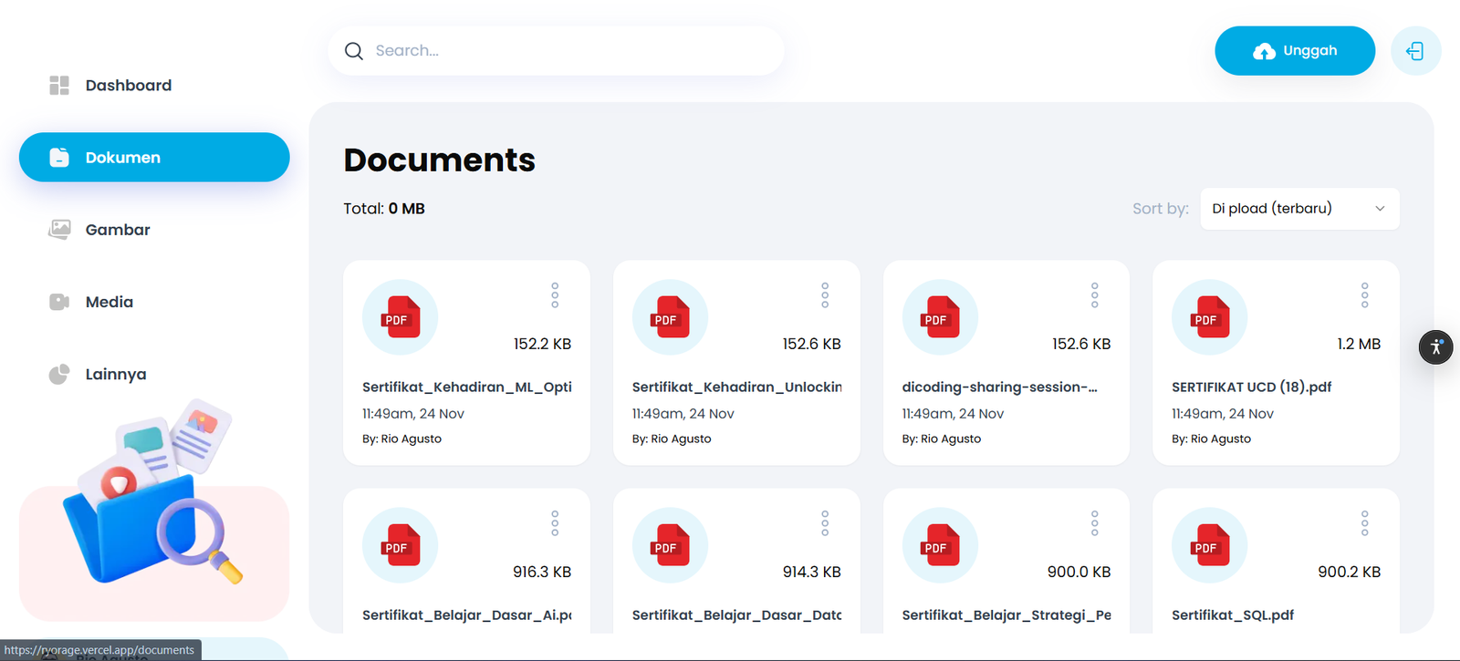Open three-dot menu for SERTIFIKAT UCD (18).pdf
Viewport: 1460px width, 661px height.
pyautogui.click(x=1364, y=294)
